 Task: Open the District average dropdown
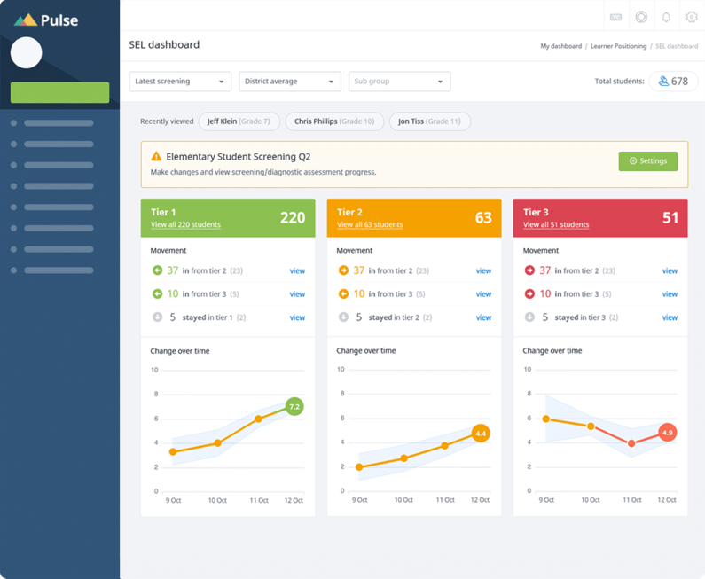(x=290, y=82)
